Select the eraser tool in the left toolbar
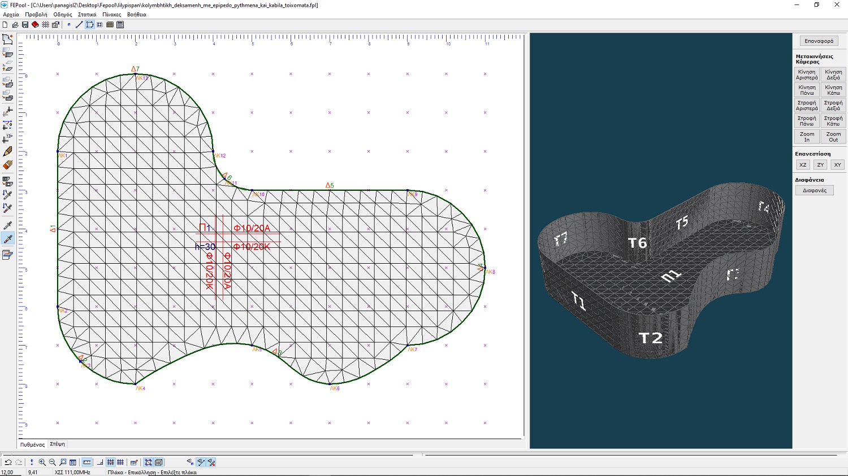 click(7, 165)
